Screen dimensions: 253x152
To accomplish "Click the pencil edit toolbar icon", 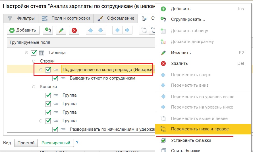I will click(61, 30).
